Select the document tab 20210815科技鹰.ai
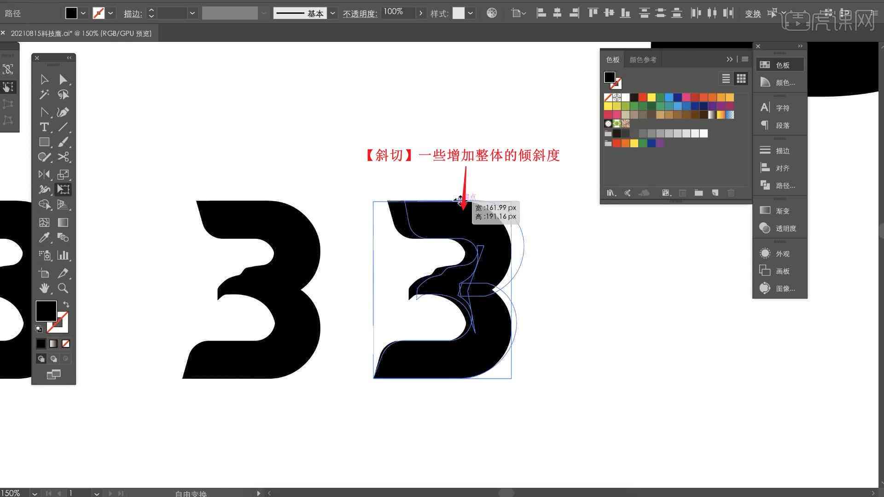The width and height of the screenshot is (884, 497). [x=81, y=33]
